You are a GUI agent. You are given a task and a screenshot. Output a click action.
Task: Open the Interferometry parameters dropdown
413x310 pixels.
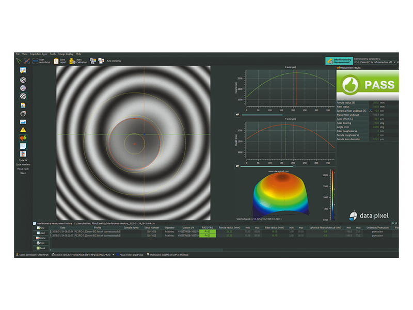tap(375, 63)
